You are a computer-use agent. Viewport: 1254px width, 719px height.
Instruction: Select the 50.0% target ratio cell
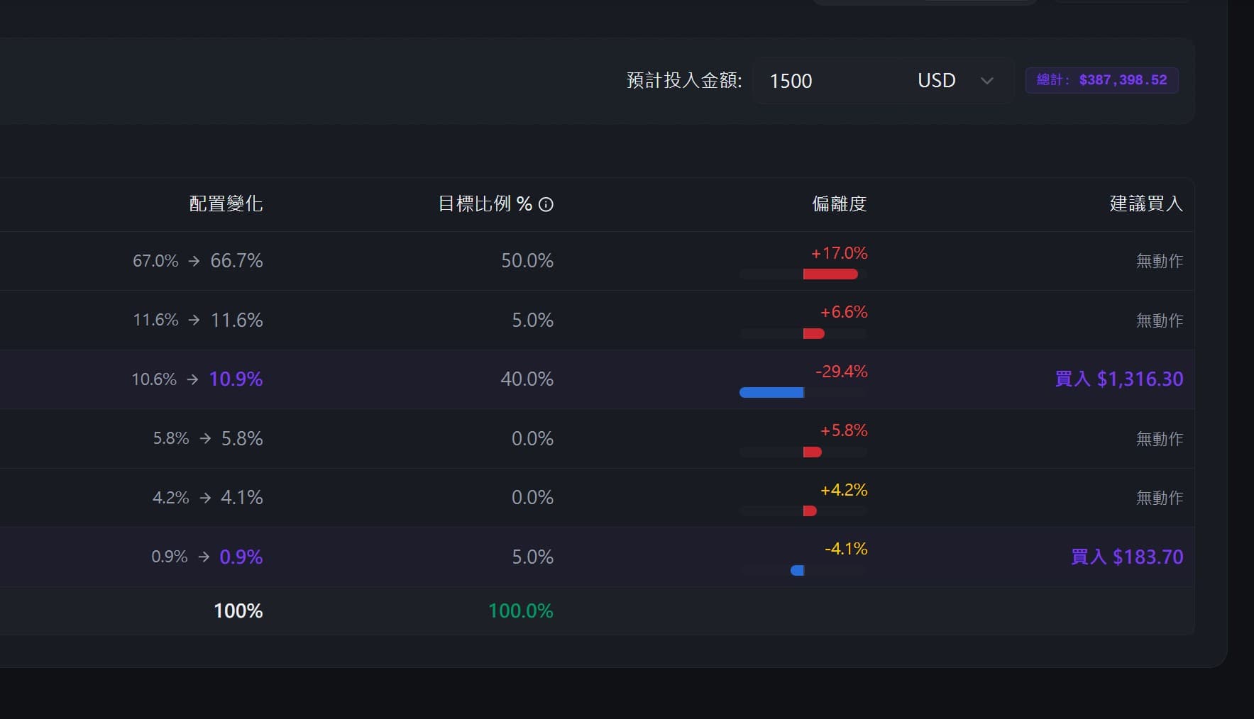click(527, 261)
